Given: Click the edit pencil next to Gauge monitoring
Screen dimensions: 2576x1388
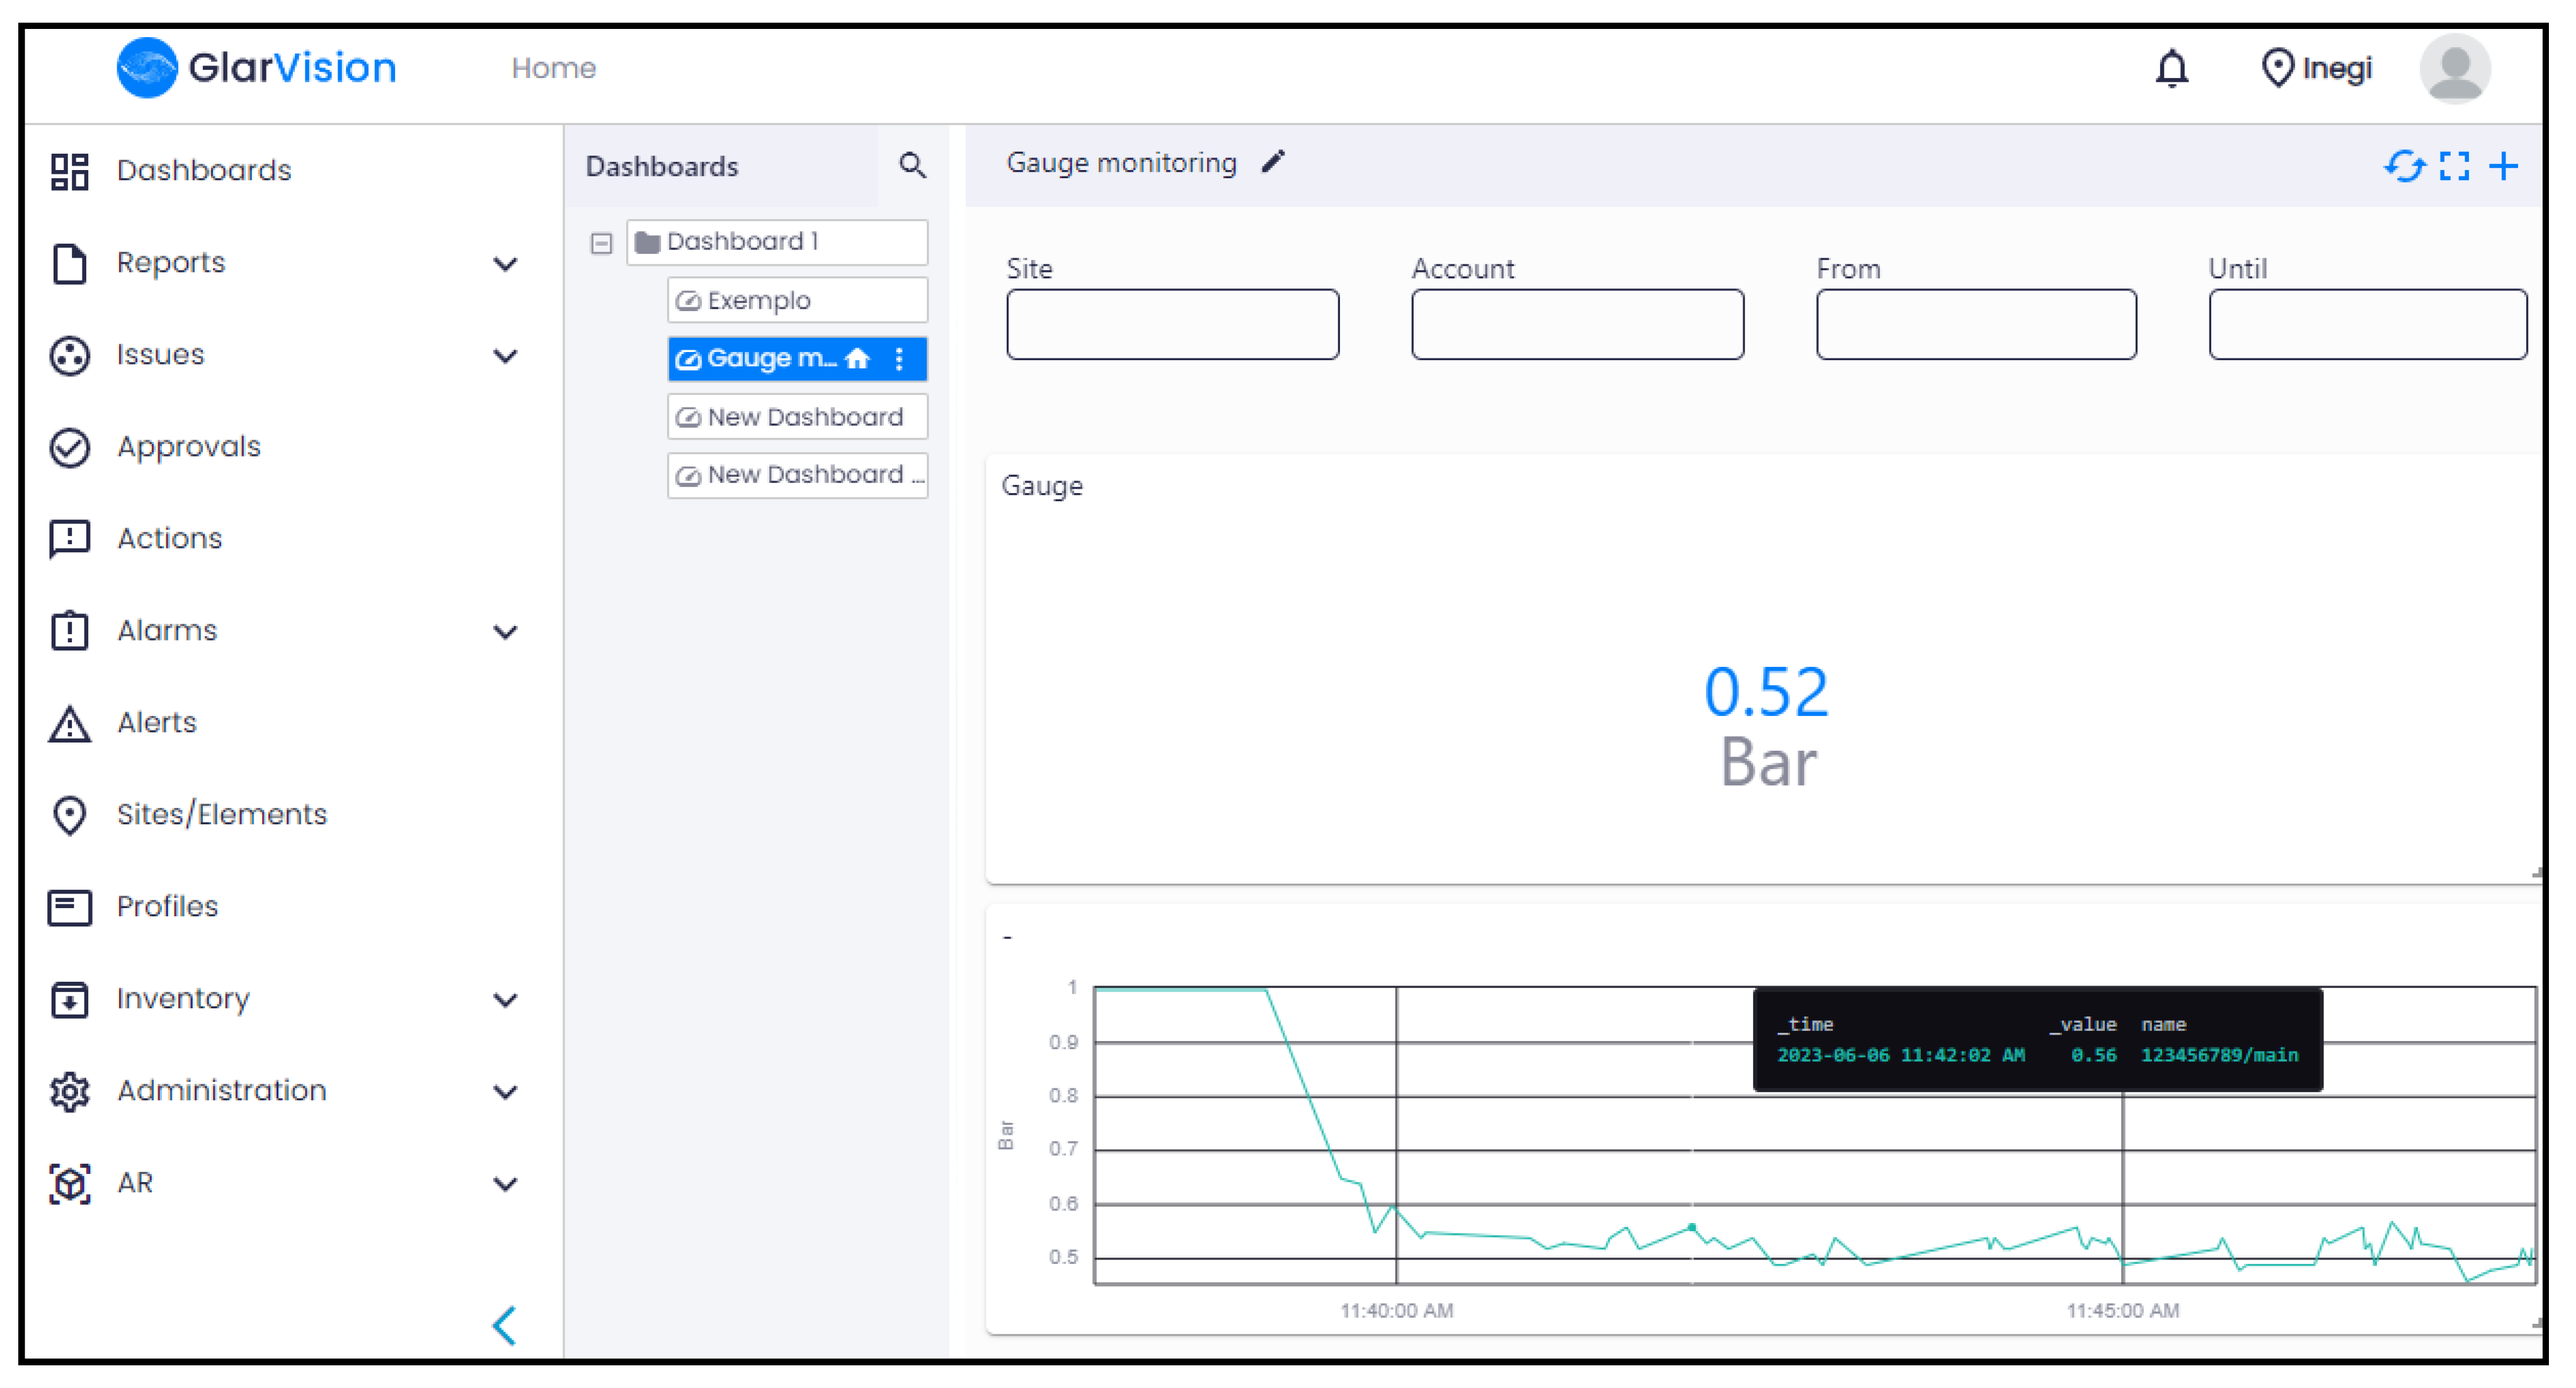Looking at the screenshot, I should [1273, 162].
